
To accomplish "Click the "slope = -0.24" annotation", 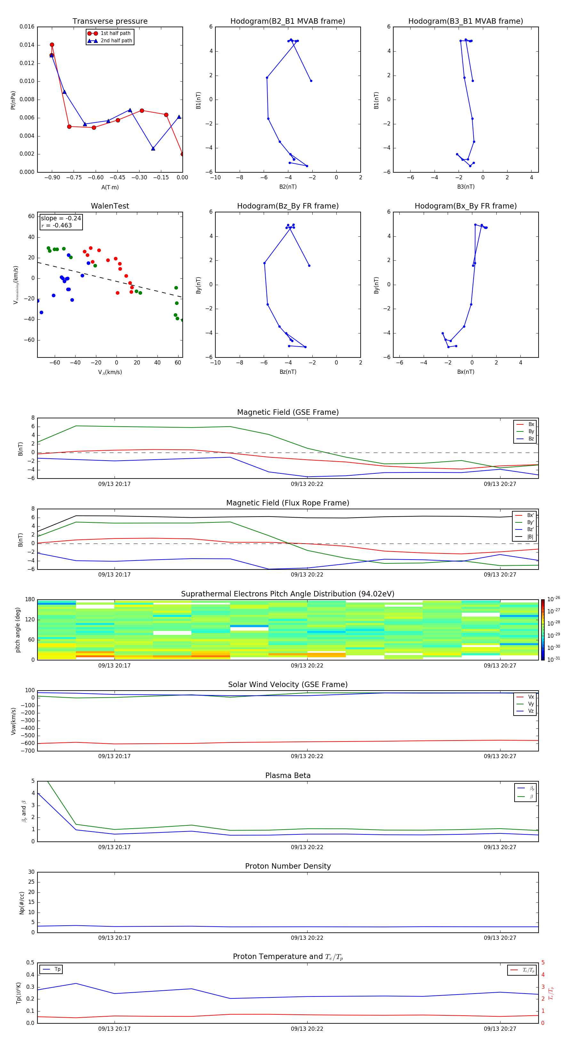I will [x=61, y=218].
